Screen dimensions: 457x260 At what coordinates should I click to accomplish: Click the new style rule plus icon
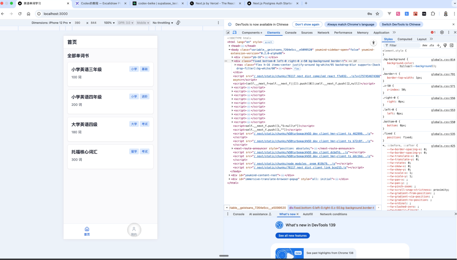pos(438,45)
